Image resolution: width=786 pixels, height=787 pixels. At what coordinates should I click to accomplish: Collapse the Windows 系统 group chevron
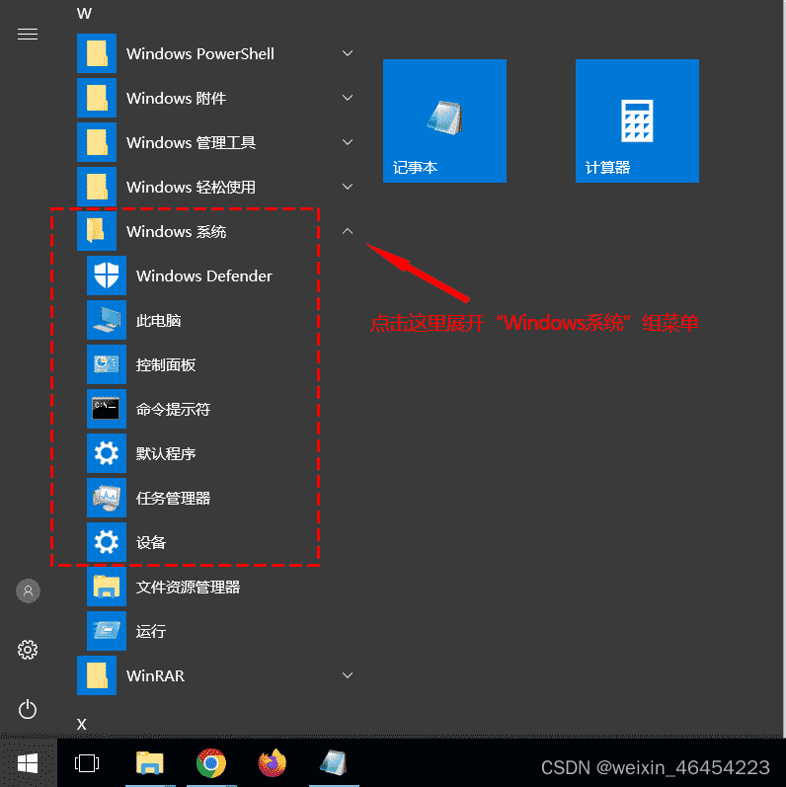click(x=348, y=231)
